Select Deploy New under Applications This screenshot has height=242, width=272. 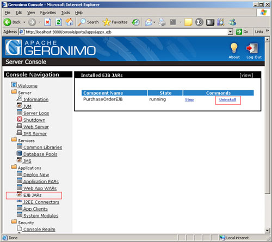click(36, 175)
